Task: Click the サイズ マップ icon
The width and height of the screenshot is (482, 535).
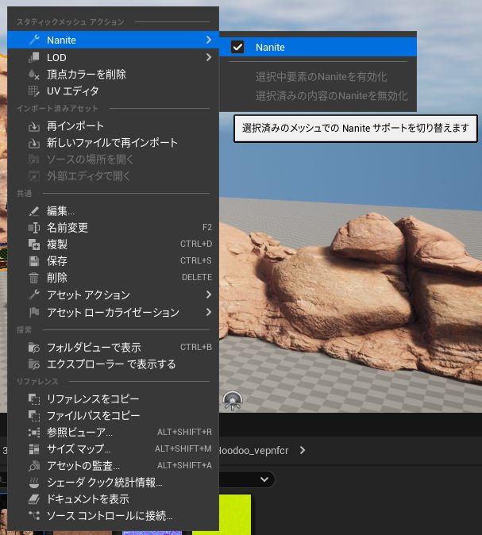Action: [x=33, y=448]
